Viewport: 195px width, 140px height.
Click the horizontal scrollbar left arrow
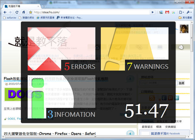(x=3, y=137)
